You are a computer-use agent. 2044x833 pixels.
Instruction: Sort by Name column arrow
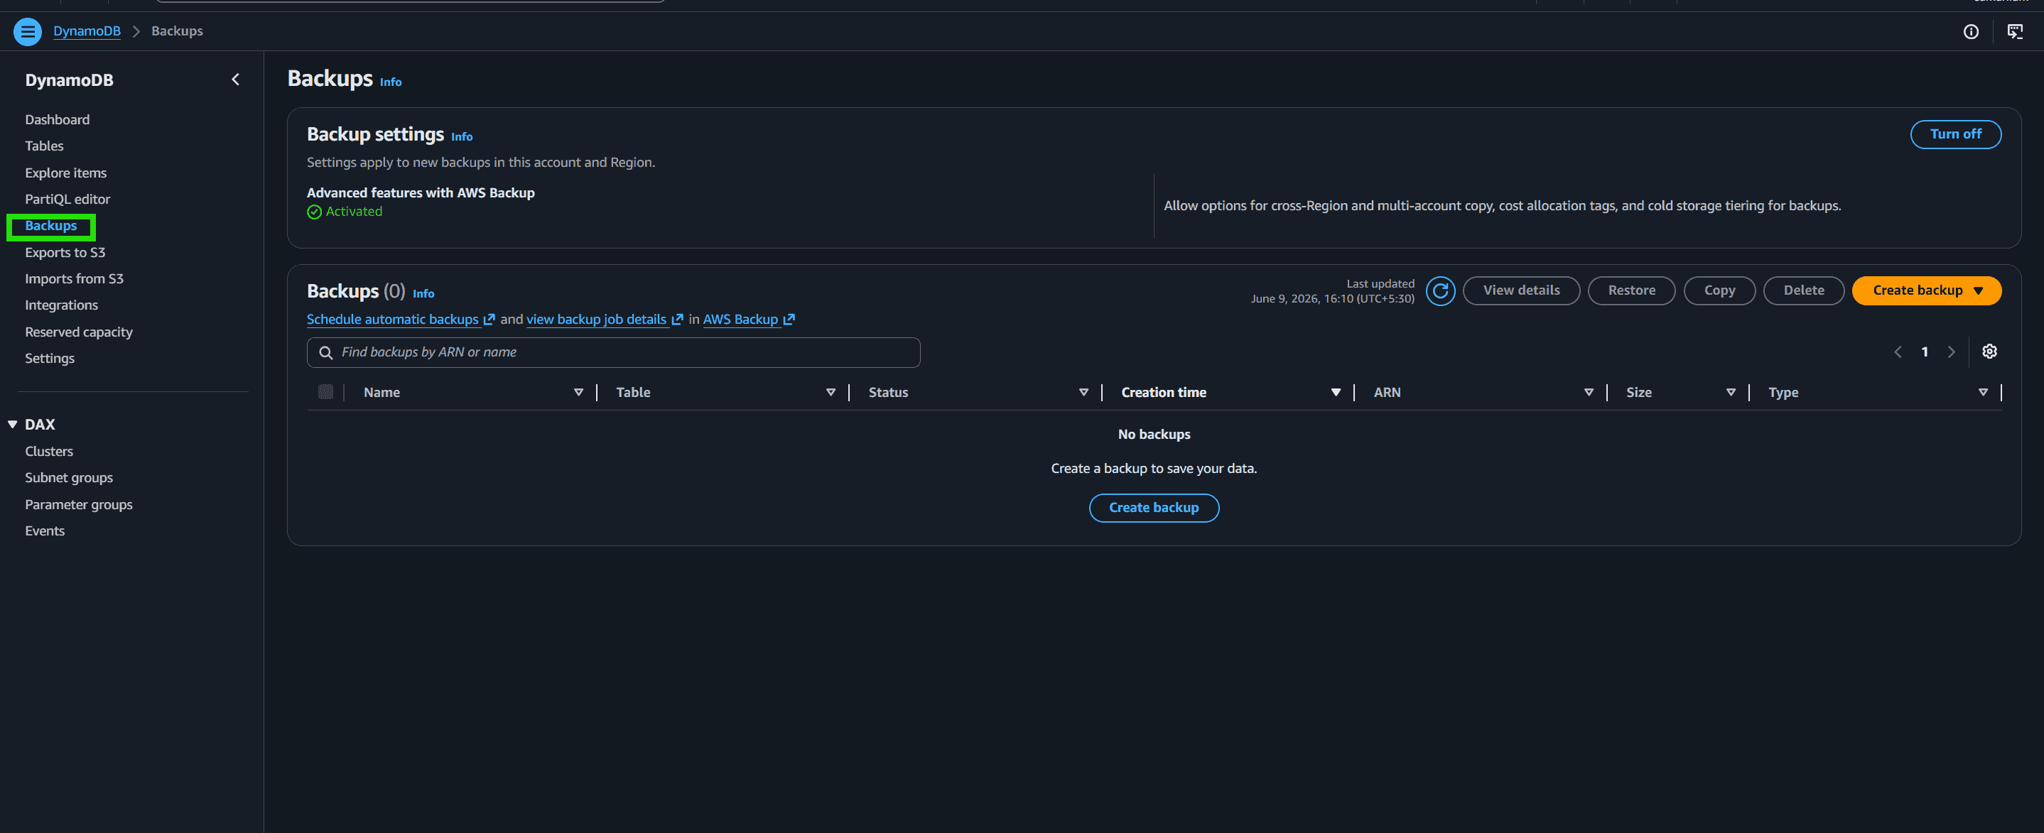pyautogui.click(x=578, y=393)
